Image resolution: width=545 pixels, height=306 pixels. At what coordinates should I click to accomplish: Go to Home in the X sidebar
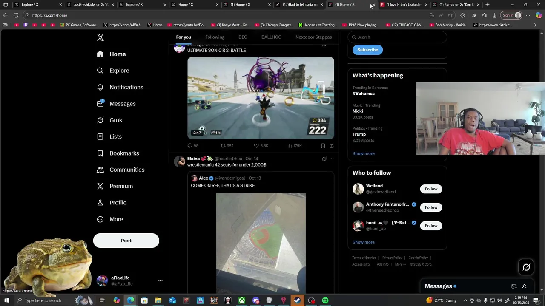click(x=112, y=54)
